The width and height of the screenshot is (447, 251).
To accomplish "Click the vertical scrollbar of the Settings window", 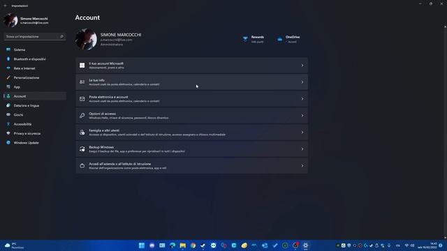I will point(445,132).
